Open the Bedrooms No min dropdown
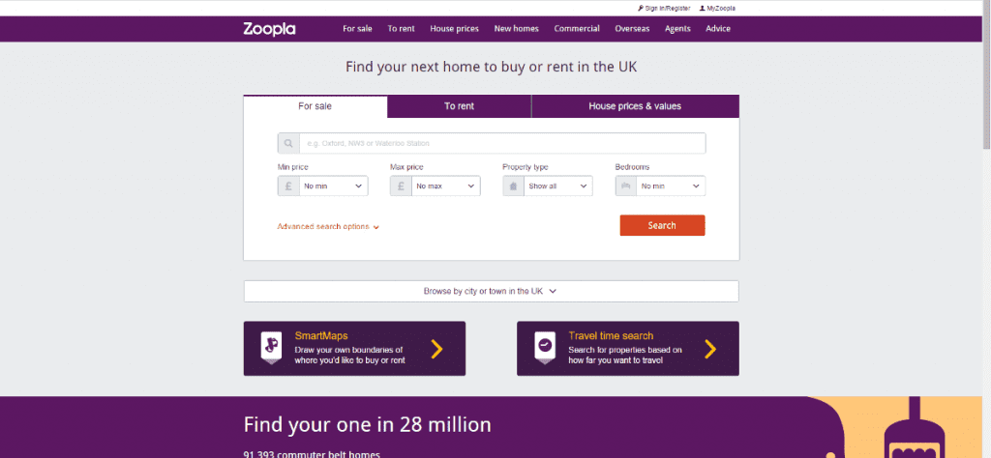The image size is (991, 458). [671, 186]
